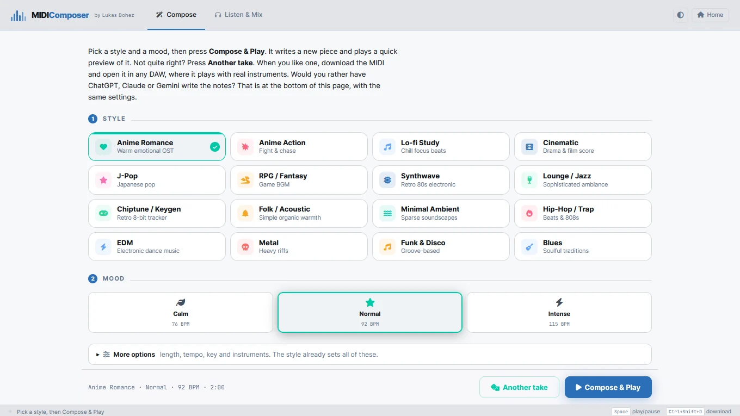740x416 pixels.
Task: Choose the Chiptune / Keygen gamepad icon
Action: 103,213
